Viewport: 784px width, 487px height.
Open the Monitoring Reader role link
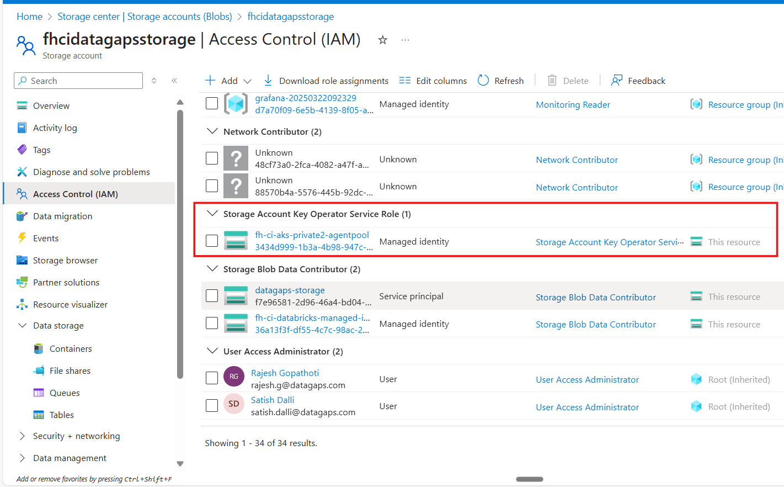pyautogui.click(x=573, y=104)
